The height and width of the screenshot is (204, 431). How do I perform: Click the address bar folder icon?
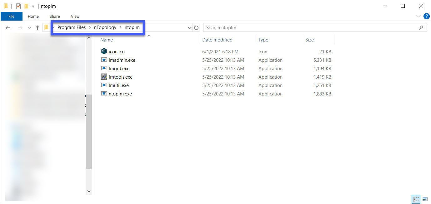tap(46, 27)
